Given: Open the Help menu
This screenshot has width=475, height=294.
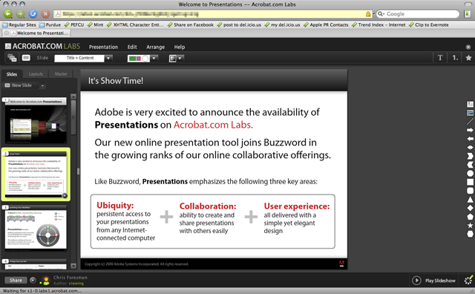Looking at the screenshot, I should tap(180, 47).
